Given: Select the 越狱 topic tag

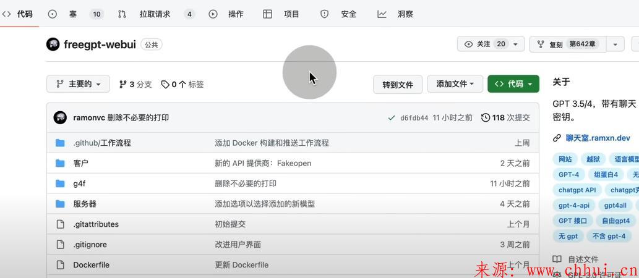Looking at the screenshot, I should coord(593,159).
